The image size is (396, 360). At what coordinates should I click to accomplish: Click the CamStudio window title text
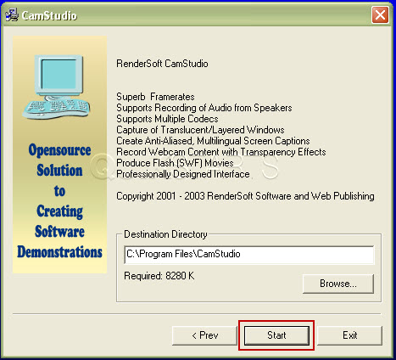(x=49, y=15)
